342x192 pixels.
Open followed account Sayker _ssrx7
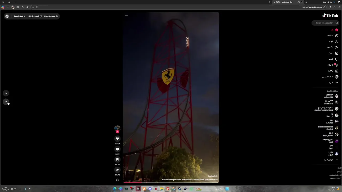[x=331, y=141]
